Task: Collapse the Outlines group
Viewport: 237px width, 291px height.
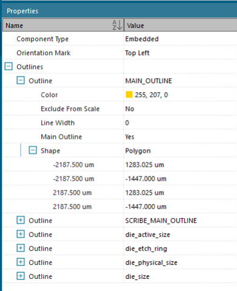Action: 8,66
